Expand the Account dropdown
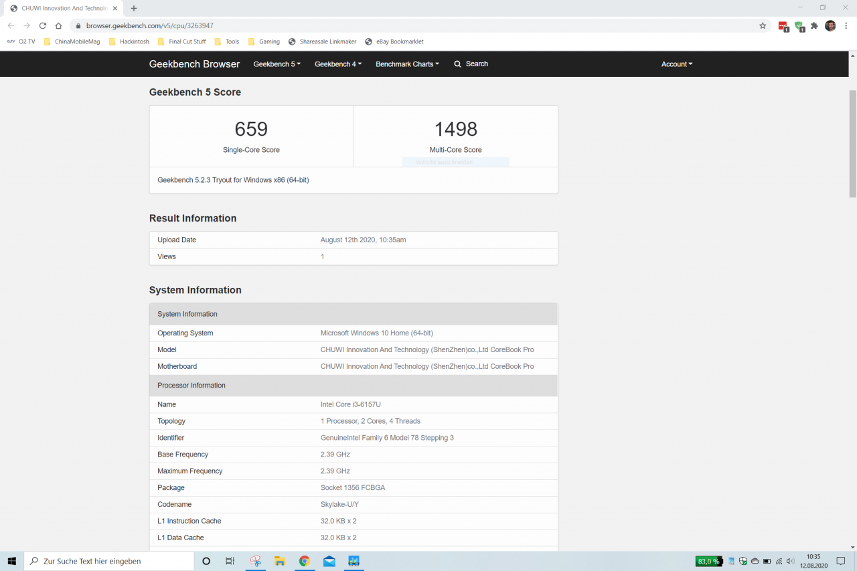Viewport: 857px width, 571px height. (x=676, y=64)
